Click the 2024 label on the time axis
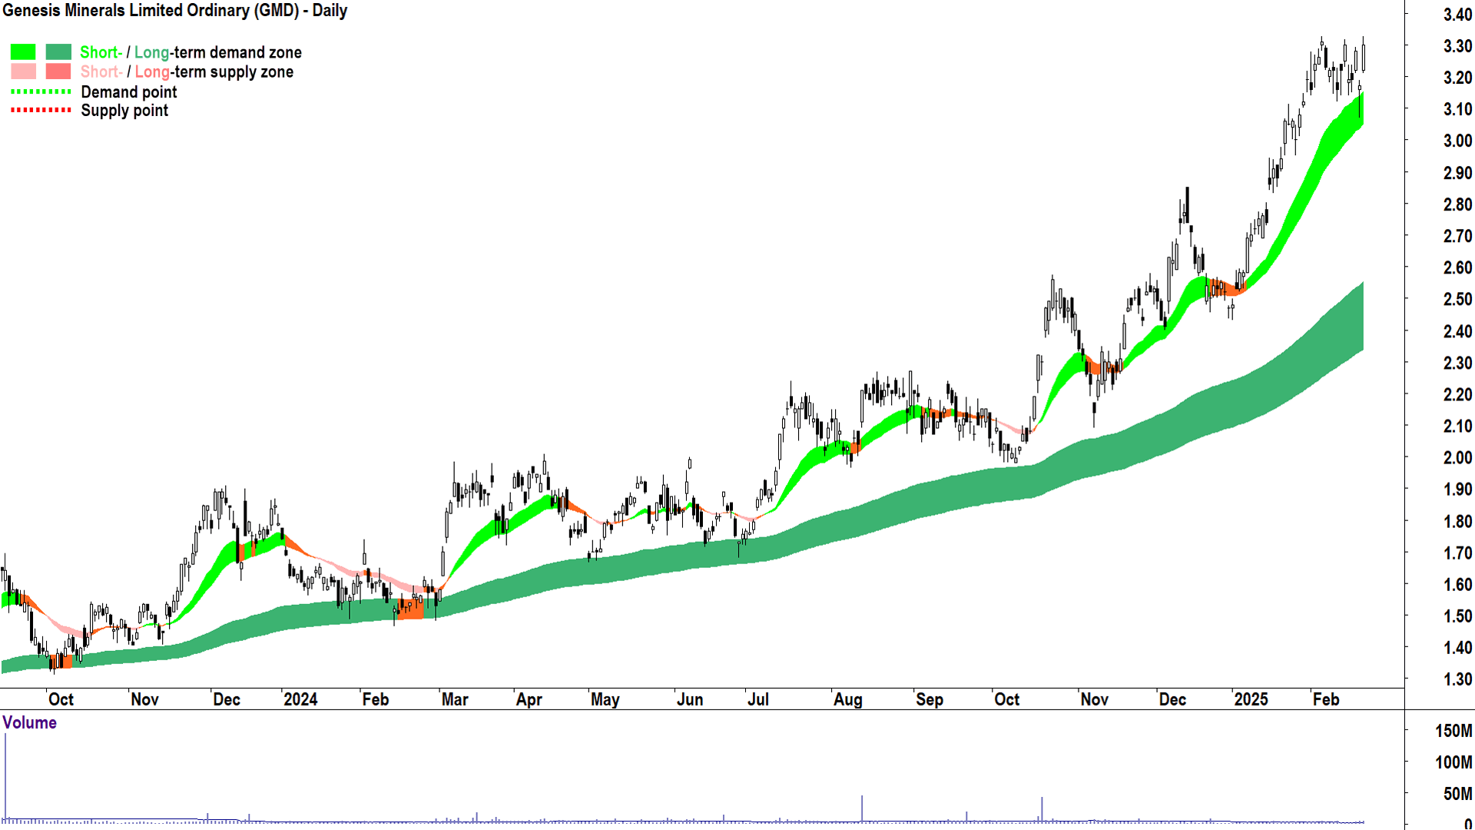Image resolution: width=1475 pixels, height=830 pixels. [x=300, y=699]
